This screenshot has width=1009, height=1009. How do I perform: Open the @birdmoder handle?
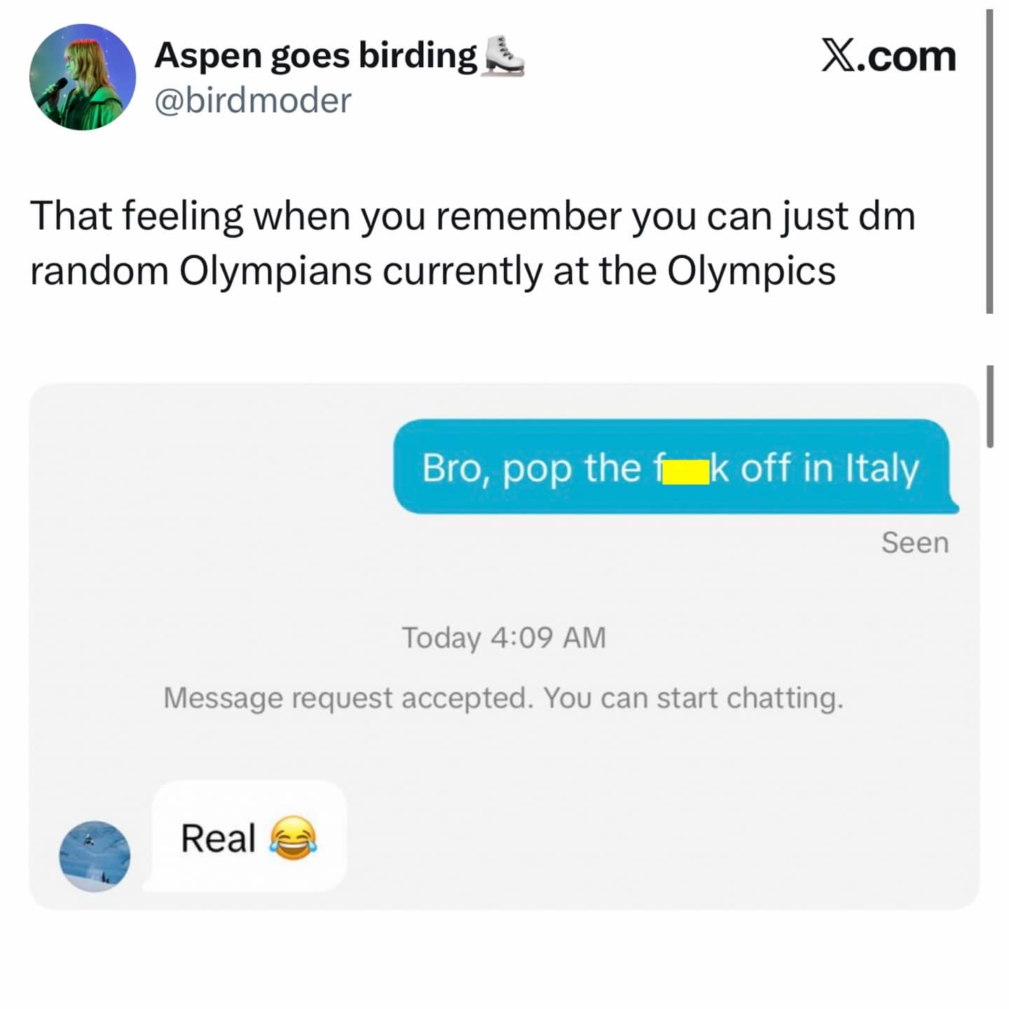[x=252, y=100]
